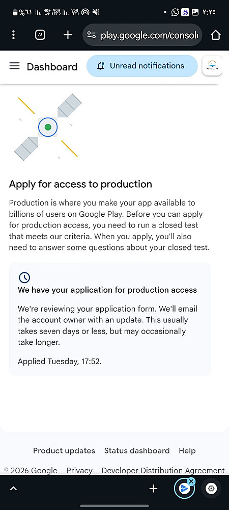Tap the clock icon in application status card
Screen dimensions: 229x510
click(24, 277)
